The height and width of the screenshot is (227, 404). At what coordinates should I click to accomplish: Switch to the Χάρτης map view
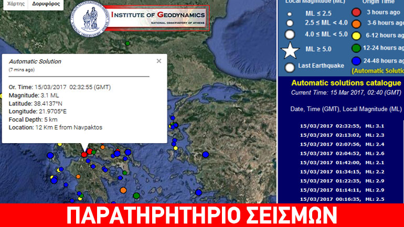point(16,4)
